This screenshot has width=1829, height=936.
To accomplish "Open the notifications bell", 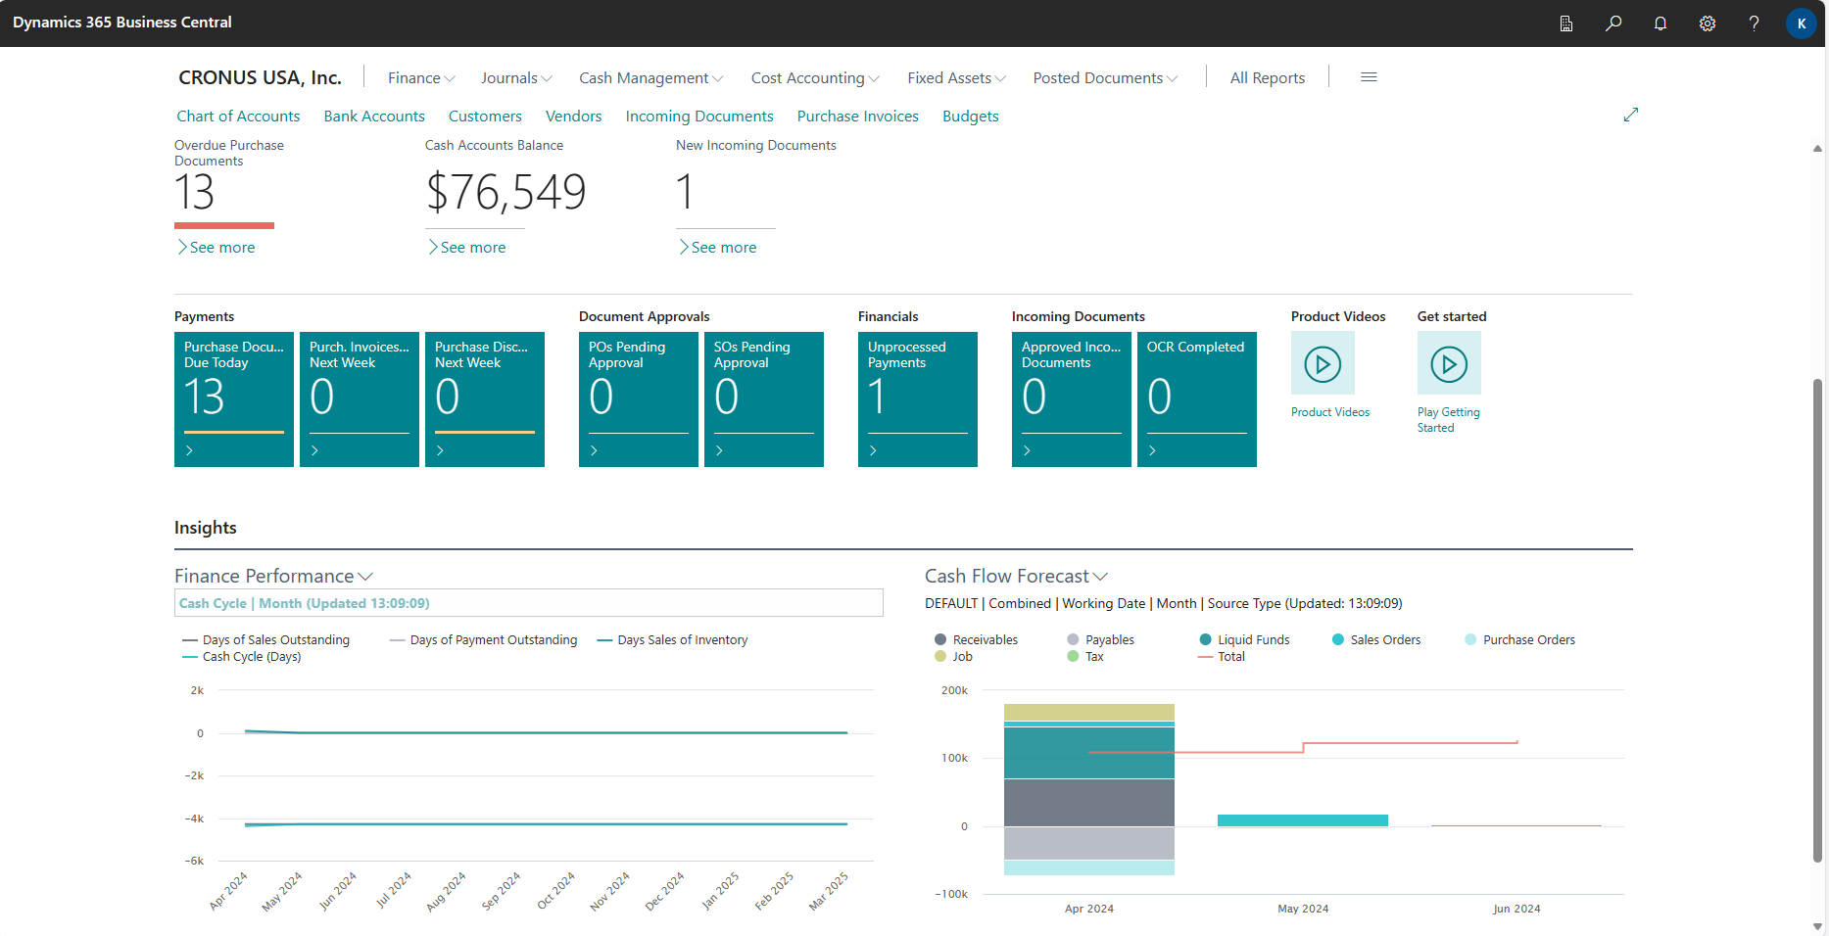I will pyautogui.click(x=1661, y=23).
